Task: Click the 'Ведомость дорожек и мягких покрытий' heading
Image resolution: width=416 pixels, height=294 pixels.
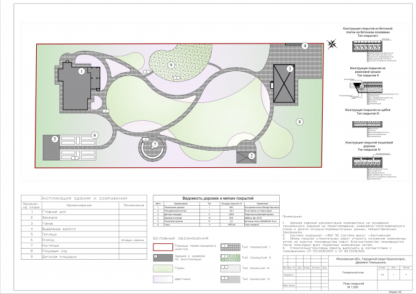Action: click(218, 198)
